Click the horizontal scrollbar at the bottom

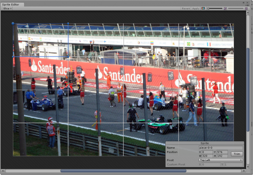[123, 171]
